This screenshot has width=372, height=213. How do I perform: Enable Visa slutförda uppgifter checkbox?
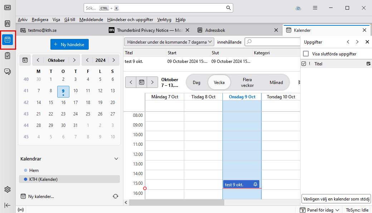(x=306, y=54)
